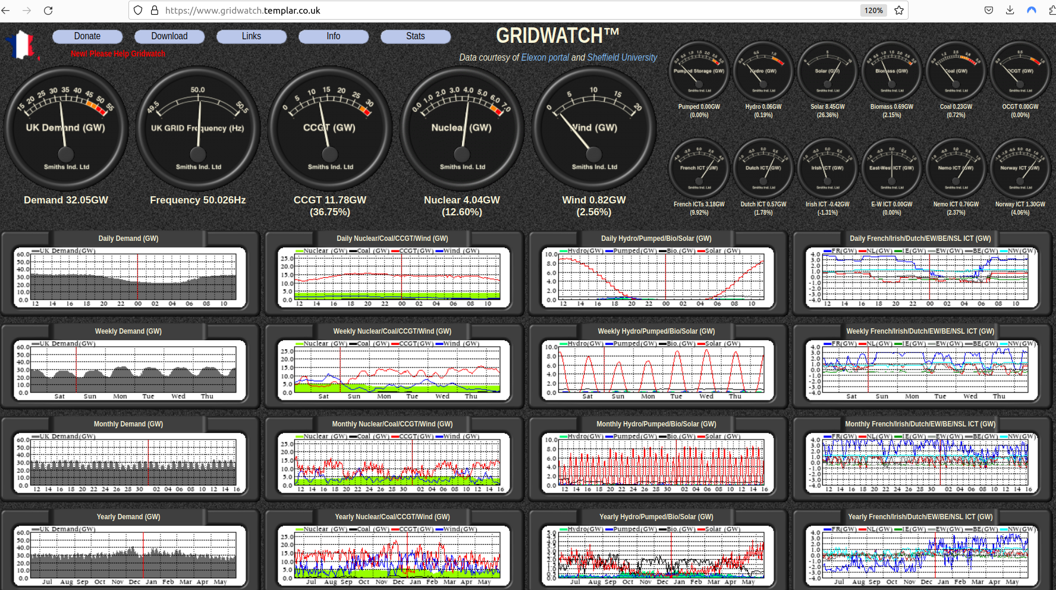Reload the page with the refresh icon
The image size is (1056, 590).
(x=48, y=10)
